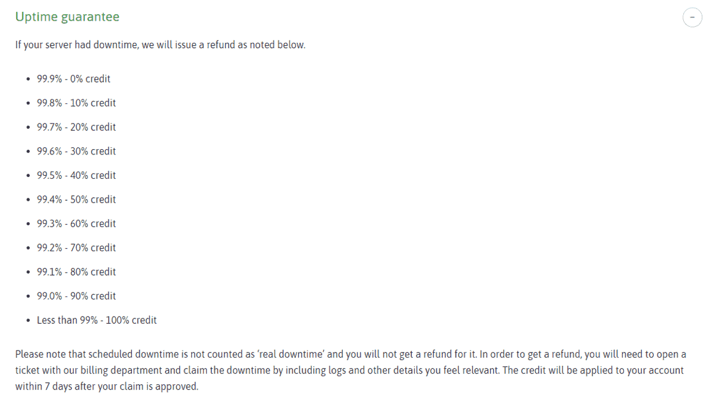
Task: Click the introductory refund sentence
Action: click(x=160, y=45)
